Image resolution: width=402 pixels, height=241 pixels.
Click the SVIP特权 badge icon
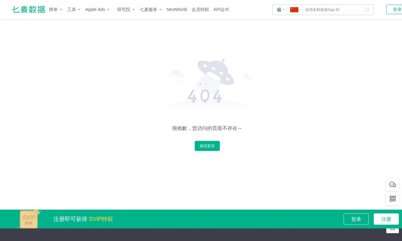click(29, 219)
